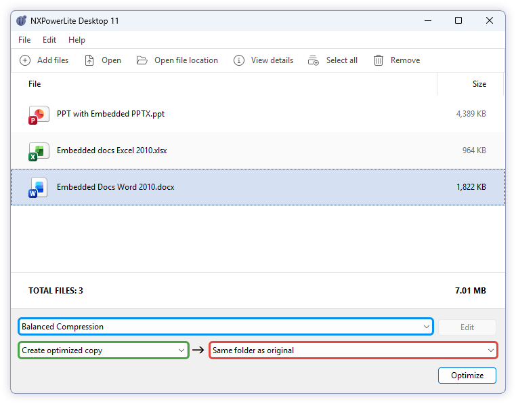Click the Open document icon in toolbar
This screenshot has height=404, width=516.
[x=89, y=60]
